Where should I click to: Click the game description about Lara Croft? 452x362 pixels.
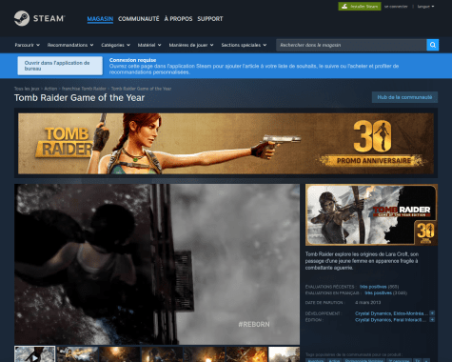pyautogui.click(x=362, y=261)
